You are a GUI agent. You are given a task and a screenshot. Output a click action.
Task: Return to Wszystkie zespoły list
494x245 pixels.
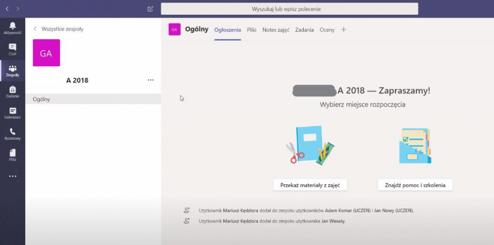coord(58,29)
